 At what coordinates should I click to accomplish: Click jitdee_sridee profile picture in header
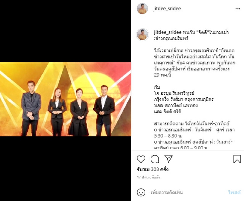pos(142,9)
